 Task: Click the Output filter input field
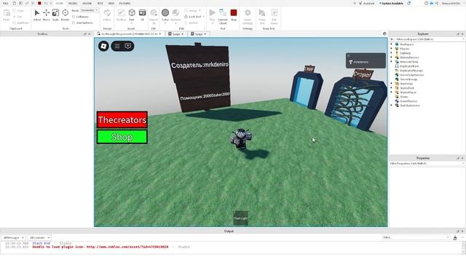coord(416,238)
